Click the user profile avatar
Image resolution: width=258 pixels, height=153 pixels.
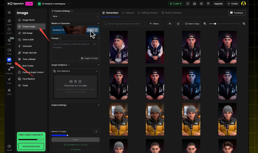point(244,3)
